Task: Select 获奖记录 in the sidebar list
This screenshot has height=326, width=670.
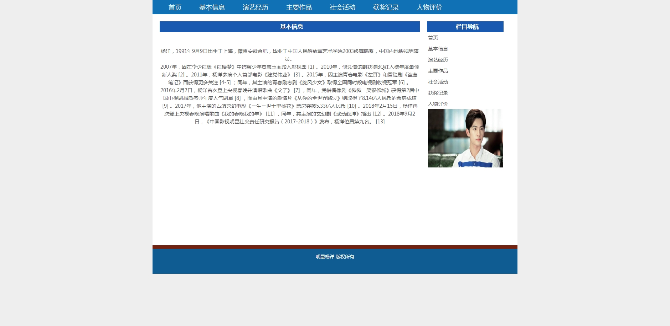Action: tap(438, 93)
